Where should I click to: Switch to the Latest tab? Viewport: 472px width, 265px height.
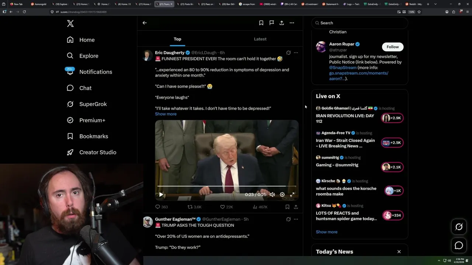click(x=260, y=39)
